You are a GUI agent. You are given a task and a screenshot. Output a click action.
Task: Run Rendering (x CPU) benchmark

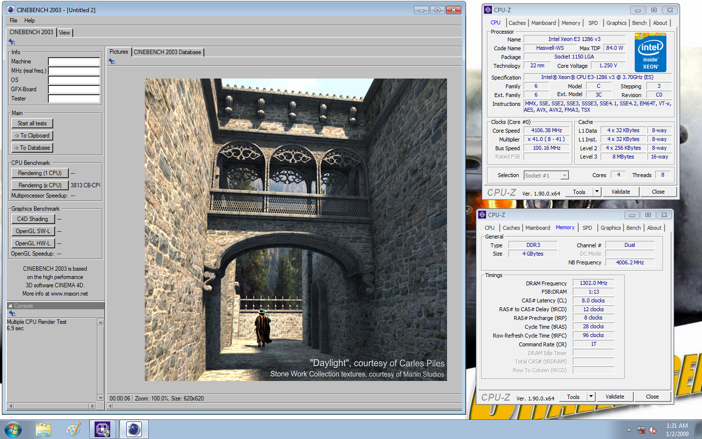pos(39,185)
